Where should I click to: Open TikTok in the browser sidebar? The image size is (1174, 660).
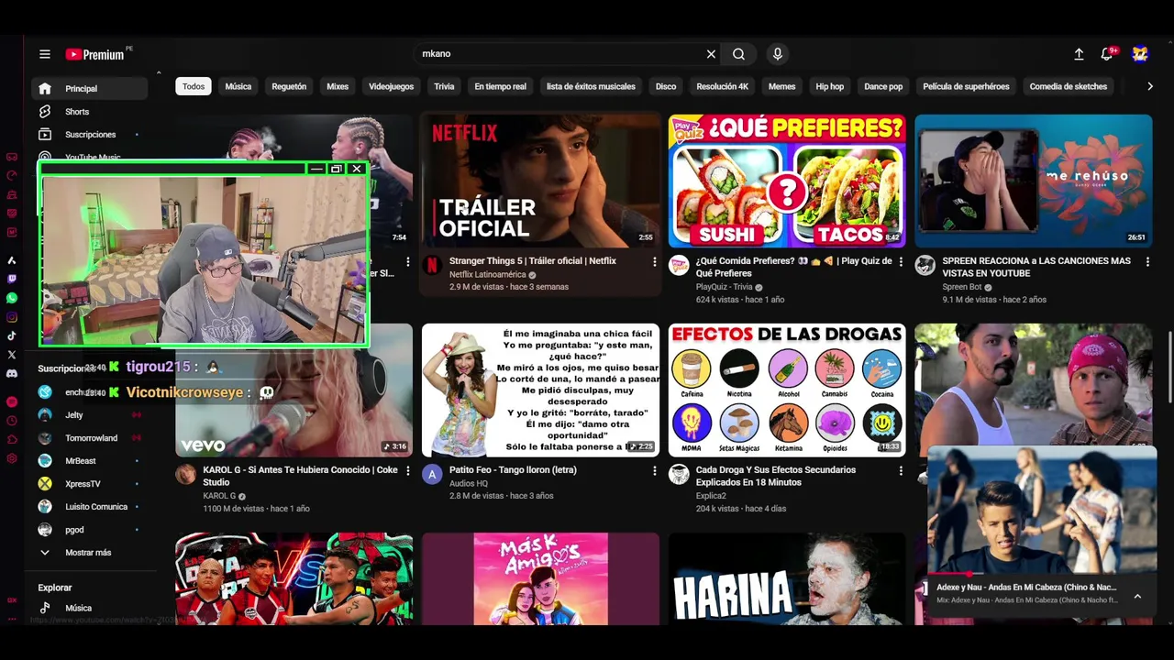[x=12, y=336]
